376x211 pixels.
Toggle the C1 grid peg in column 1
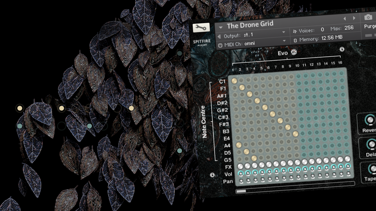click(x=234, y=81)
